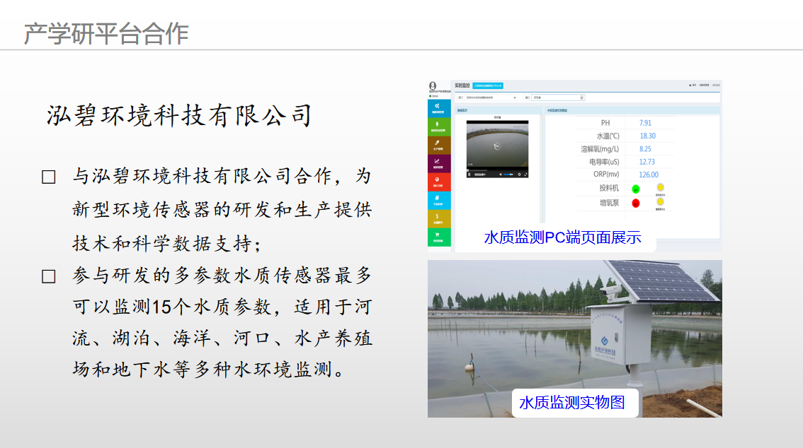The height and width of the screenshot is (448, 803).
Task: Select the caption 水质监测实物图
Action: pyautogui.click(x=572, y=403)
